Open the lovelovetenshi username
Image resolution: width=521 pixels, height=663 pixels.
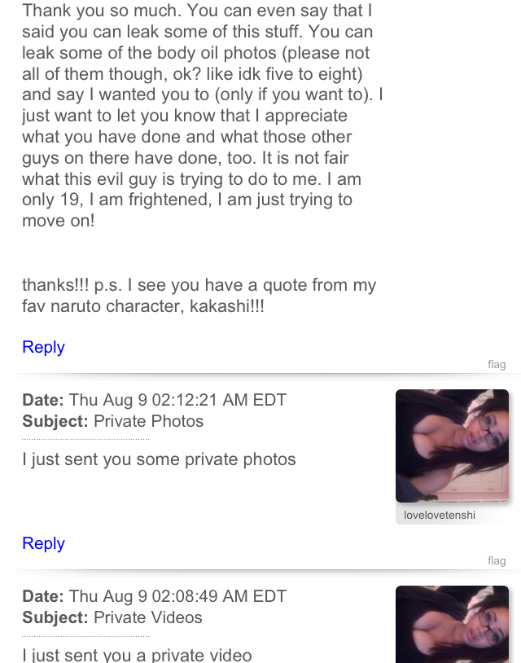440,516
